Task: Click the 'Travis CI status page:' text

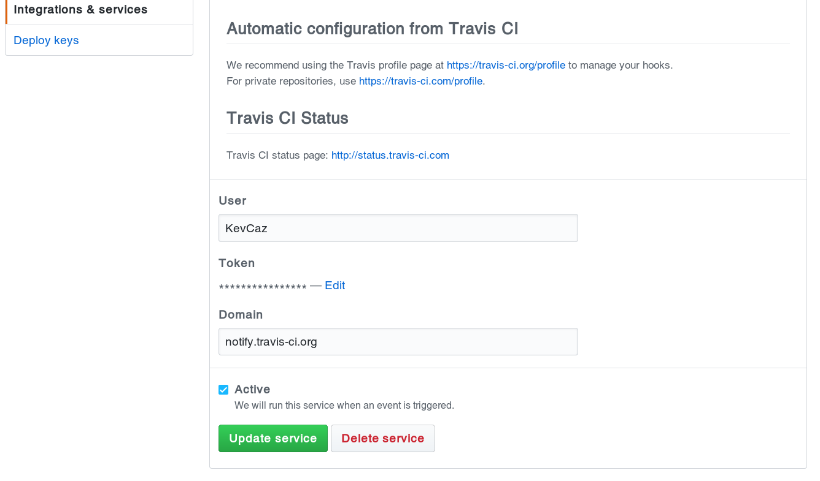Action: point(277,156)
